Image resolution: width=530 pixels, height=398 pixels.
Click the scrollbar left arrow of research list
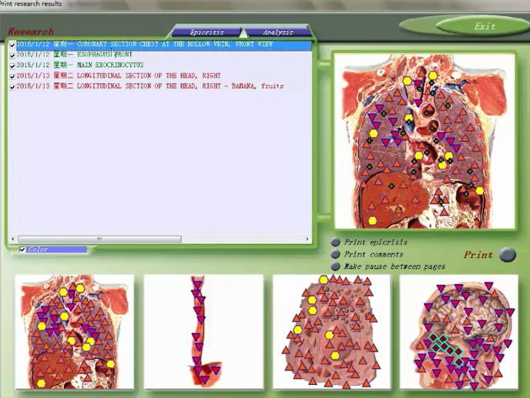[13, 239]
